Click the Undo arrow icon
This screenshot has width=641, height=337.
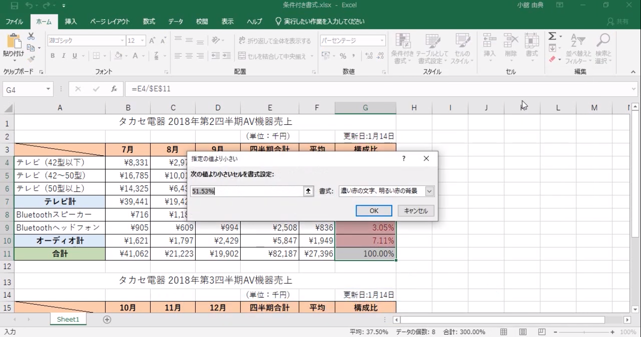[x=29, y=6]
